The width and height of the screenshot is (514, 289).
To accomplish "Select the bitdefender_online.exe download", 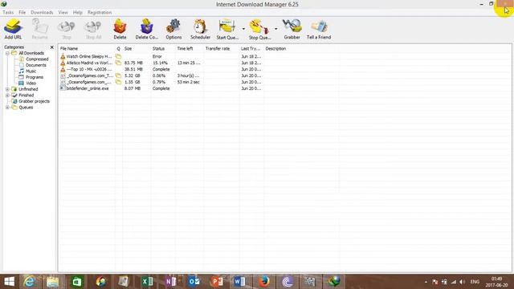I will 88,88.
